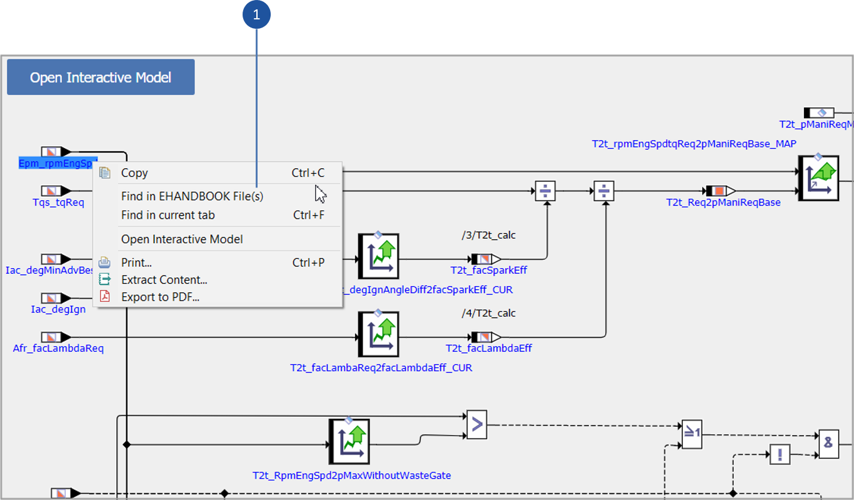The image size is (854, 500).
Task: Click the Afr_facLambdaReq input label
Action: coord(58,348)
